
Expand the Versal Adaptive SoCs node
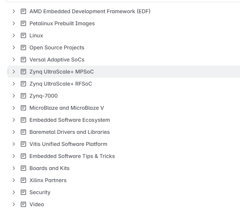(14, 60)
